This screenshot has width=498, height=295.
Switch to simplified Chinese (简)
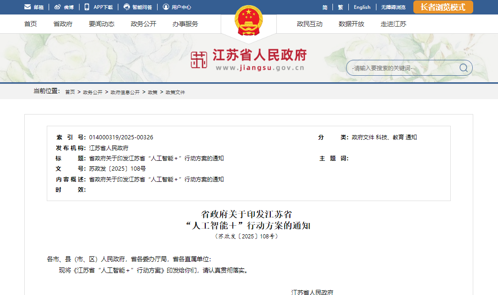click(325, 7)
